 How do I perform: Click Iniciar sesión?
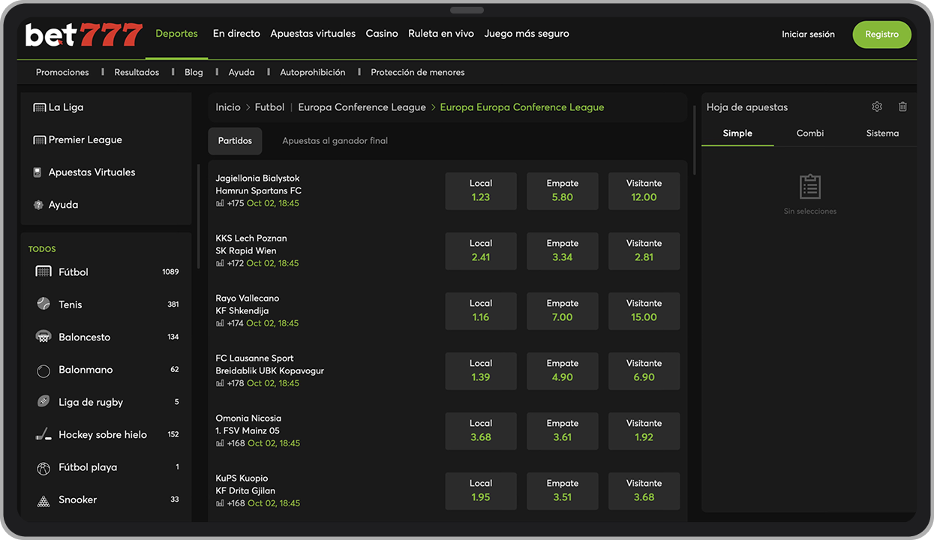(808, 34)
